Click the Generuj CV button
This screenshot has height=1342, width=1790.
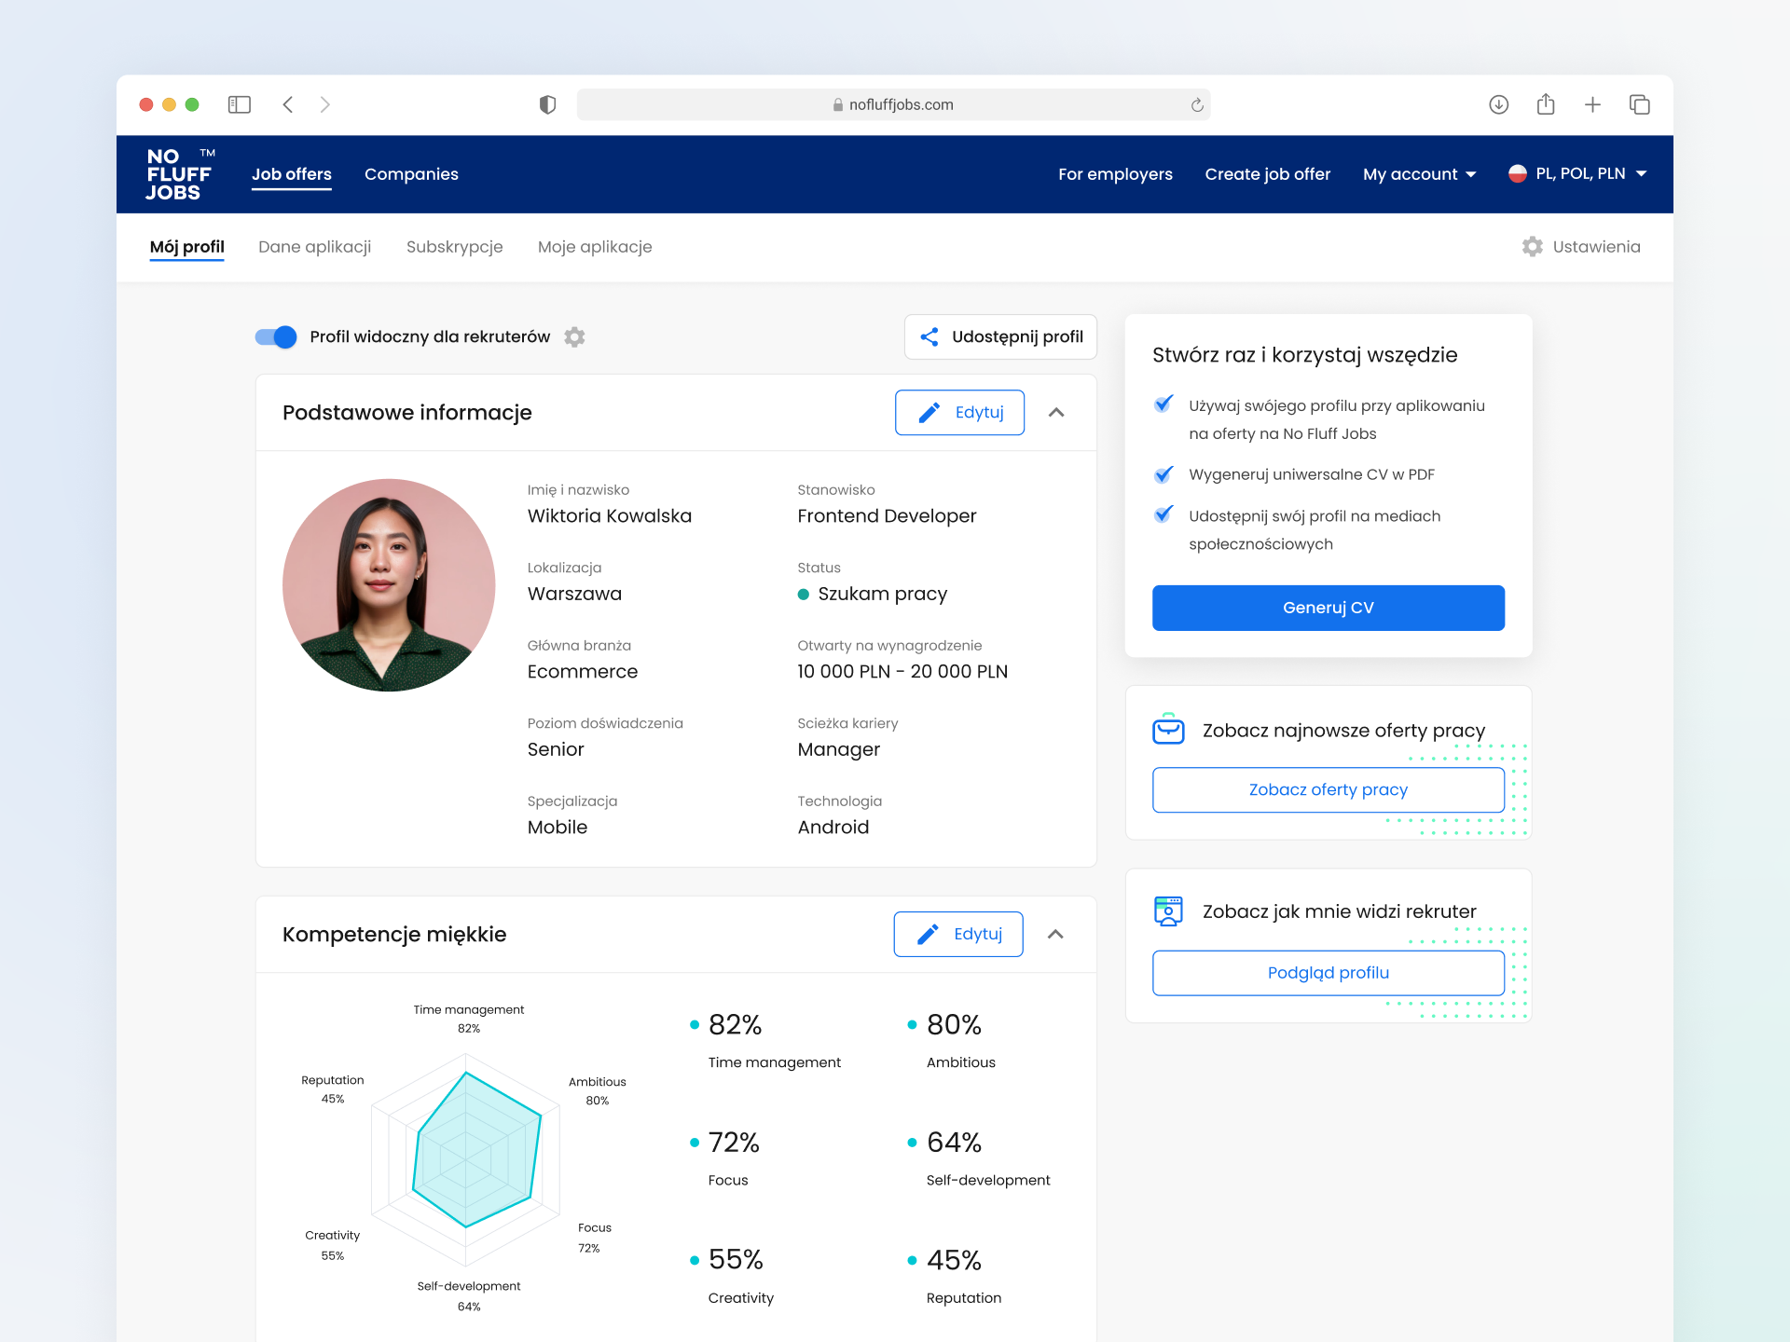[x=1328, y=607]
